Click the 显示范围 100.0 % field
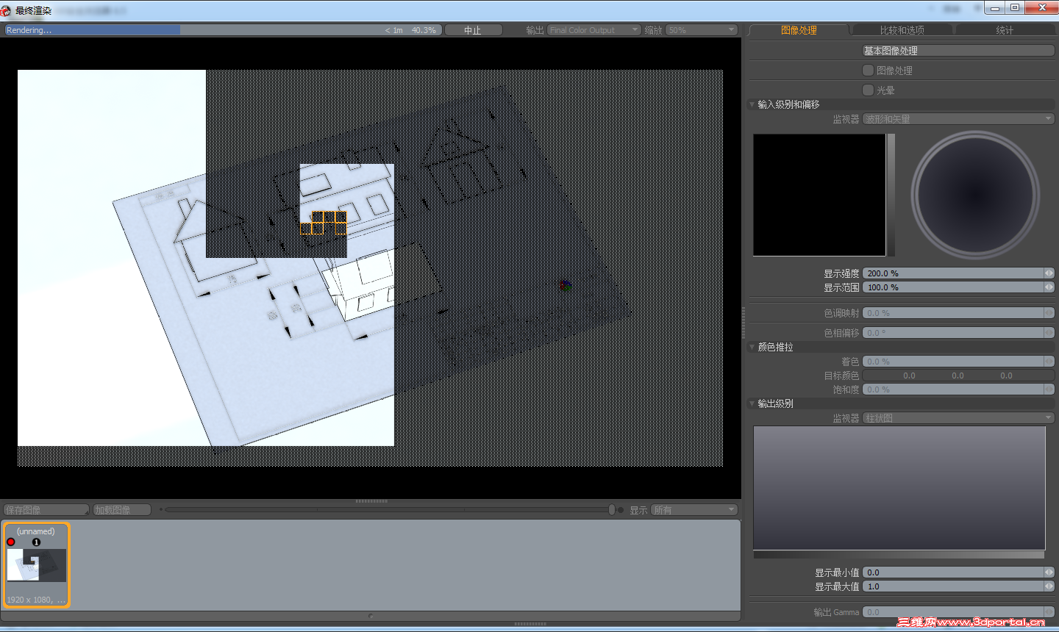The width and height of the screenshot is (1059, 632). pyautogui.click(x=954, y=287)
